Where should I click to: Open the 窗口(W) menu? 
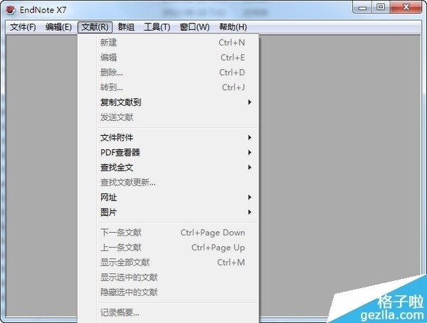[x=194, y=27]
